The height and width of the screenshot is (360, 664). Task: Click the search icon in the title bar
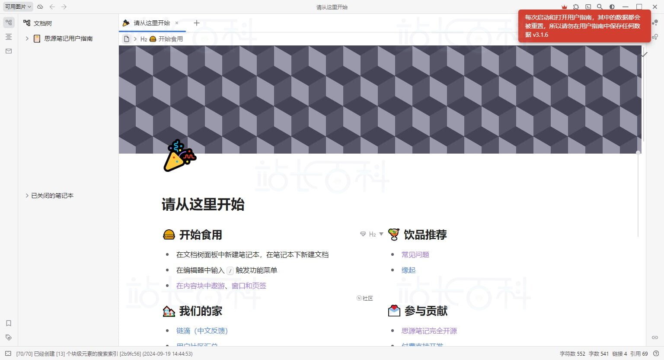tap(600, 7)
